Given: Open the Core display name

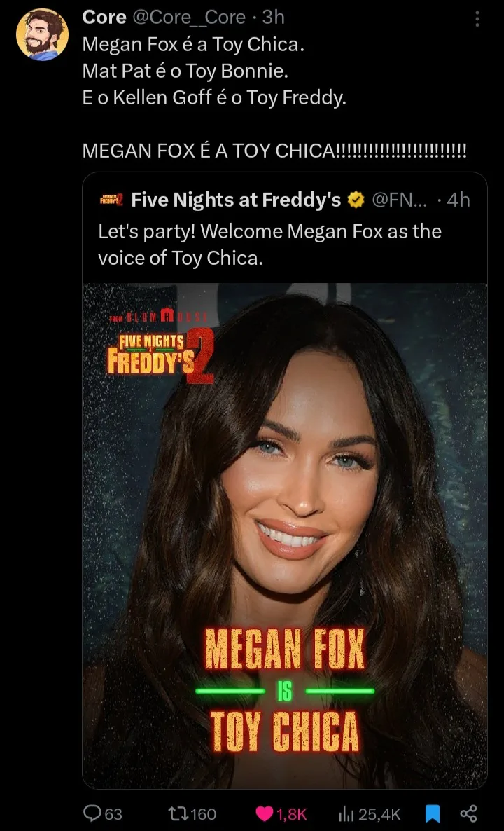Looking at the screenshot, I should (104, 17).
